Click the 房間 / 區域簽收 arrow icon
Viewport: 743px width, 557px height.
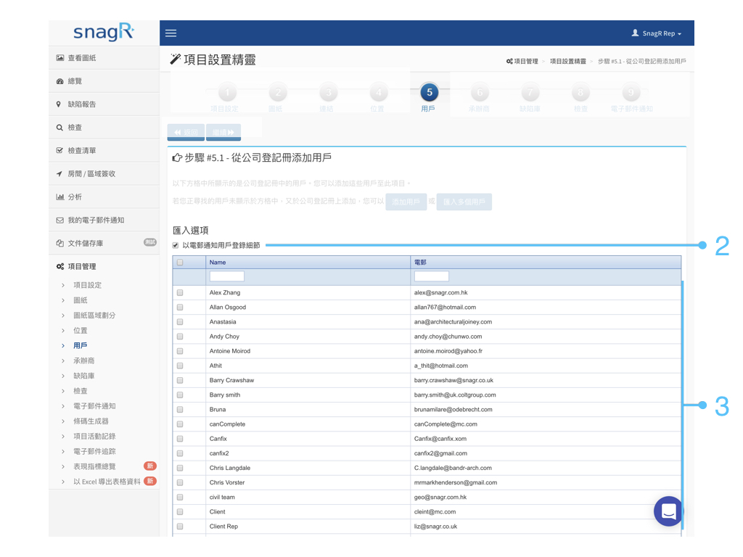(x=59, y=174)
